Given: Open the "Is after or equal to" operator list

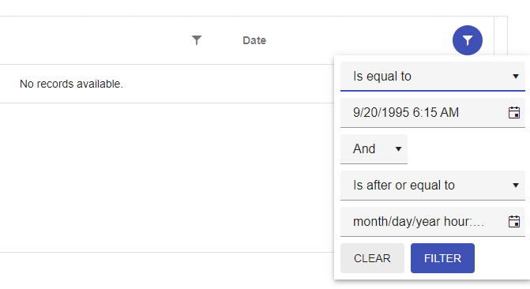Looking at the screenshot, I should (433, 186).
